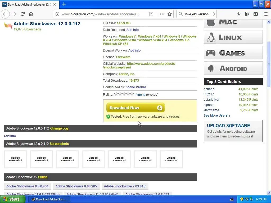This screenshot has height=203, width=271.
Task: Click See More Users link
Action: pyautogui.click(x=217, y=116)
